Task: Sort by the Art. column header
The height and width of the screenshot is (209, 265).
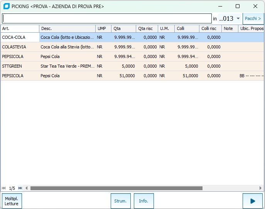Action: pos(20,28)
